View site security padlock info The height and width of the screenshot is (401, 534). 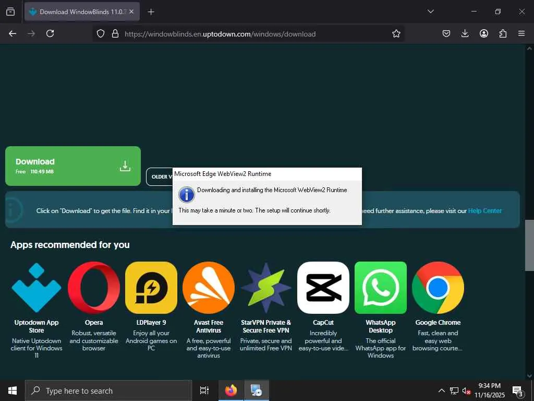[115, 34]
